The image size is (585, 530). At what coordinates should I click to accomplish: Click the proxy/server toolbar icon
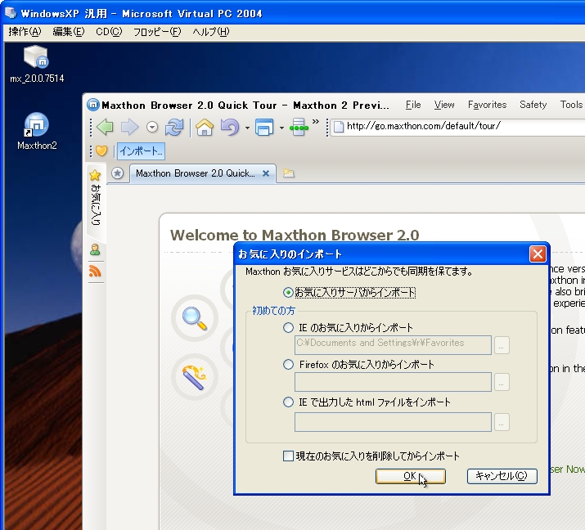(299, 127)
